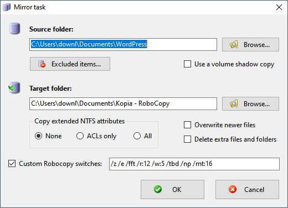Click the Source folder database icon
The width and height of the screenshot is (288, 208).
point(14,29)
